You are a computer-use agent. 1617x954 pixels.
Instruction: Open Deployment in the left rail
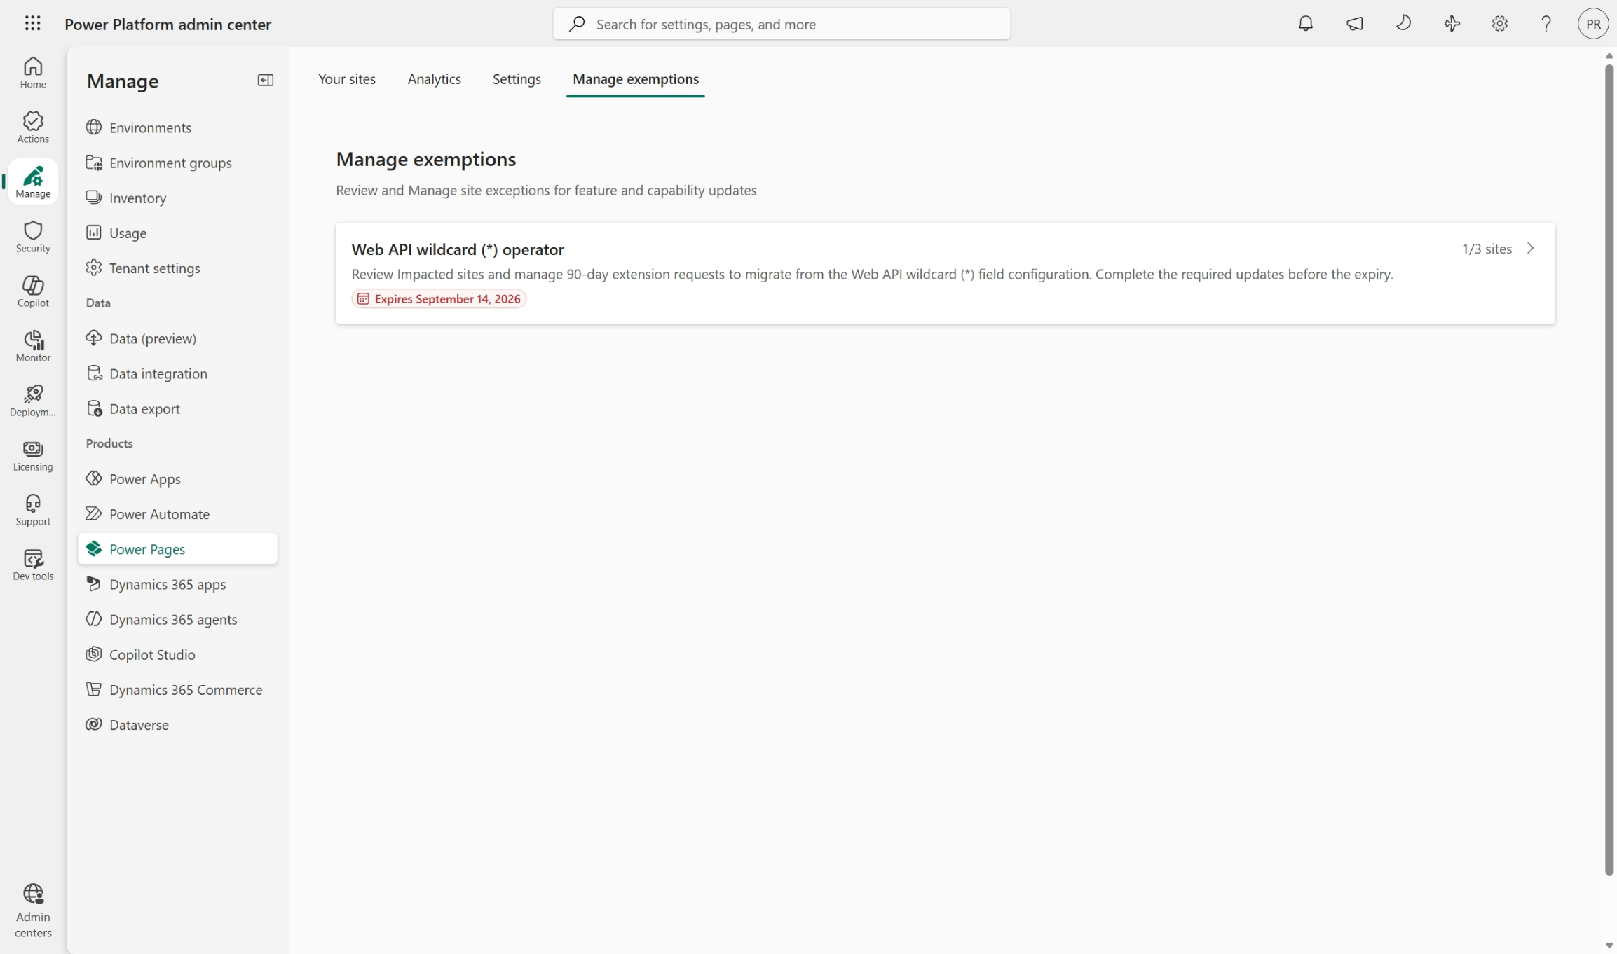33,401
